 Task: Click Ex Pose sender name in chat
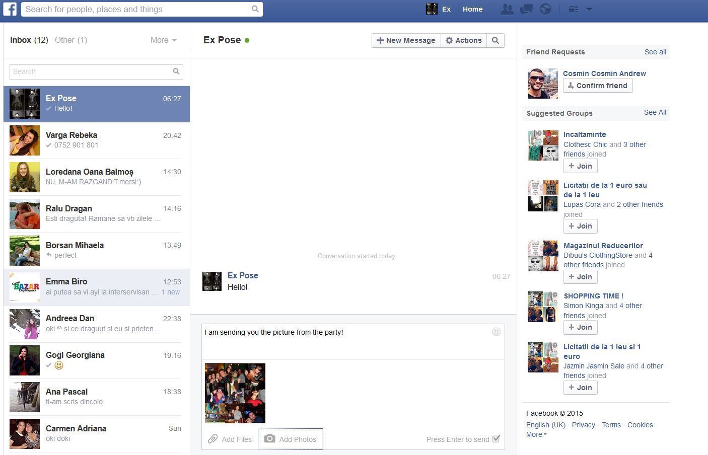click(x=243, y=275)
